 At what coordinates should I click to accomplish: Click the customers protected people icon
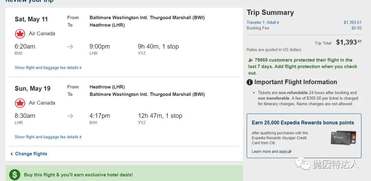click(250, 60)
